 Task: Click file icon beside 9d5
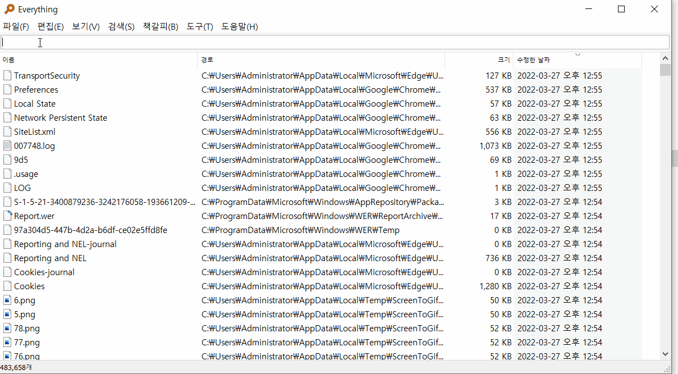click(7, 159)
